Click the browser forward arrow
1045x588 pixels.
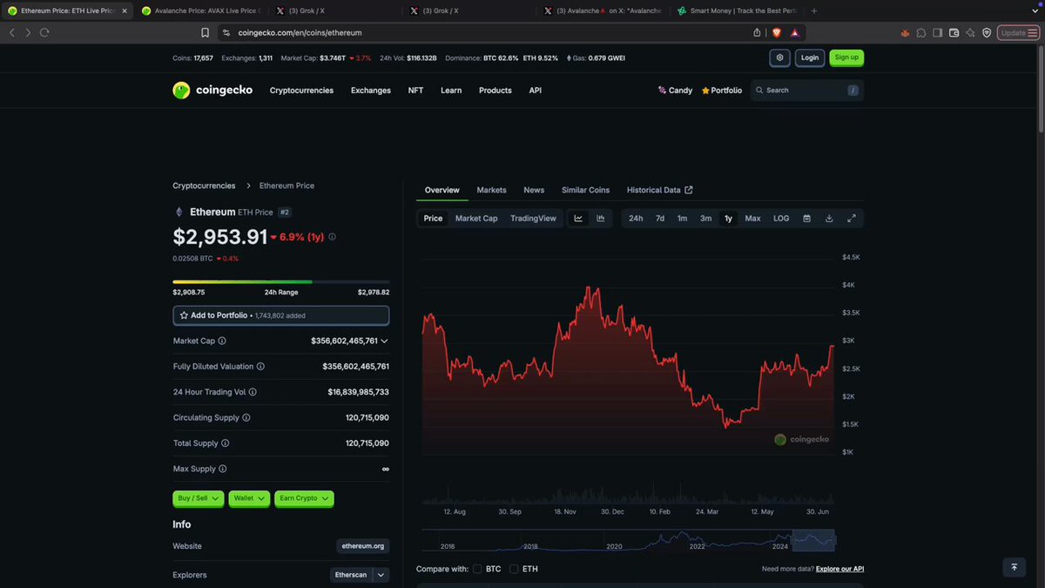[x=28, y=32]
